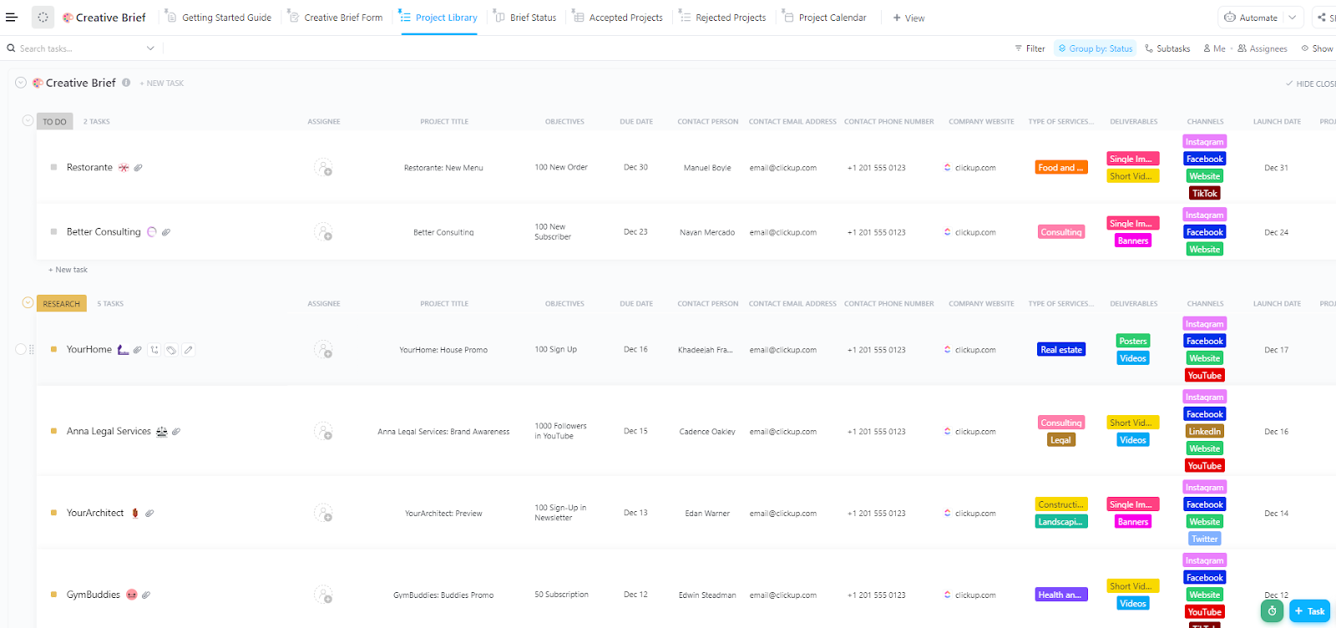Open the Project Calendar tab
1336x628 pixels.
click(x=825, y=18)
